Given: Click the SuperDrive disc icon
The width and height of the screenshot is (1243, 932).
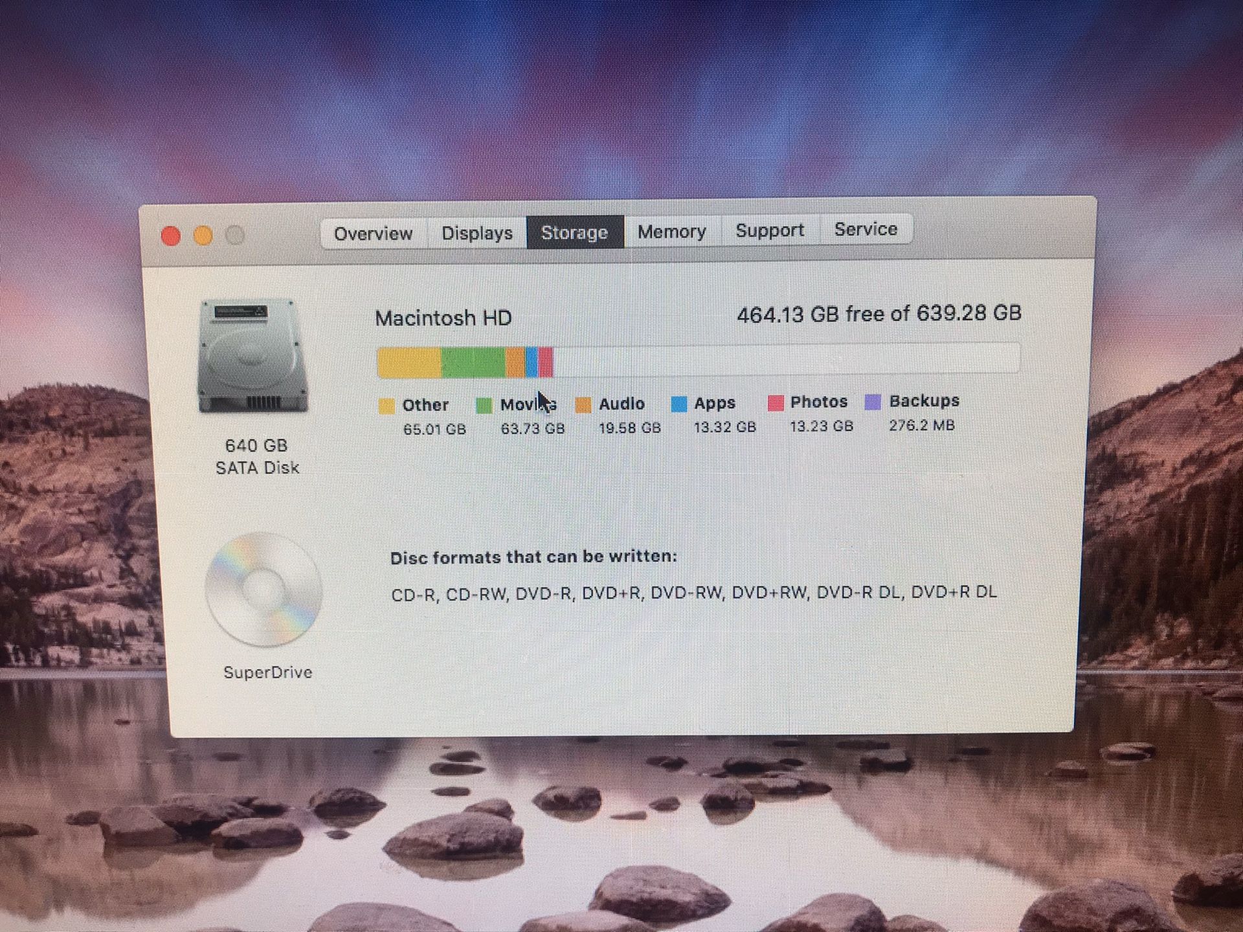Looking at the screenshot, I should click(x=262, y=589).
